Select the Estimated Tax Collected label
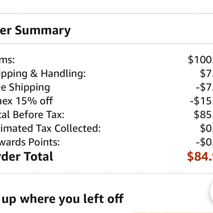Screen dimensions: 213x213 point(50,128)
